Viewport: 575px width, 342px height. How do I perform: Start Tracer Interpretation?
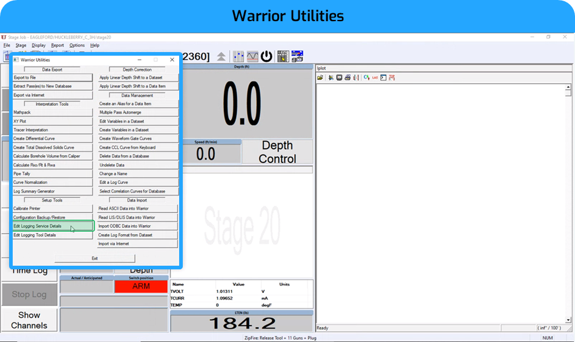pyautogui.click(x=53, y=130)
